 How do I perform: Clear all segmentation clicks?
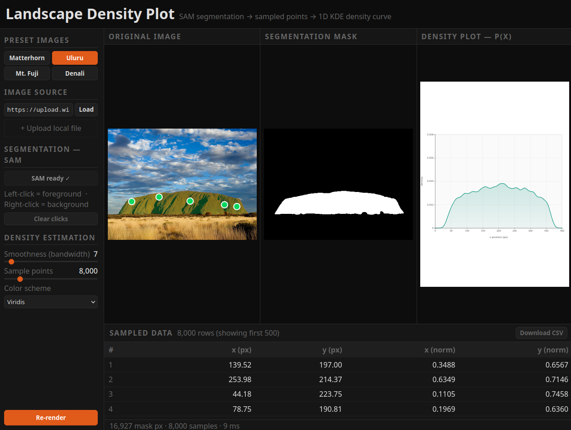(x=51, y=219)
